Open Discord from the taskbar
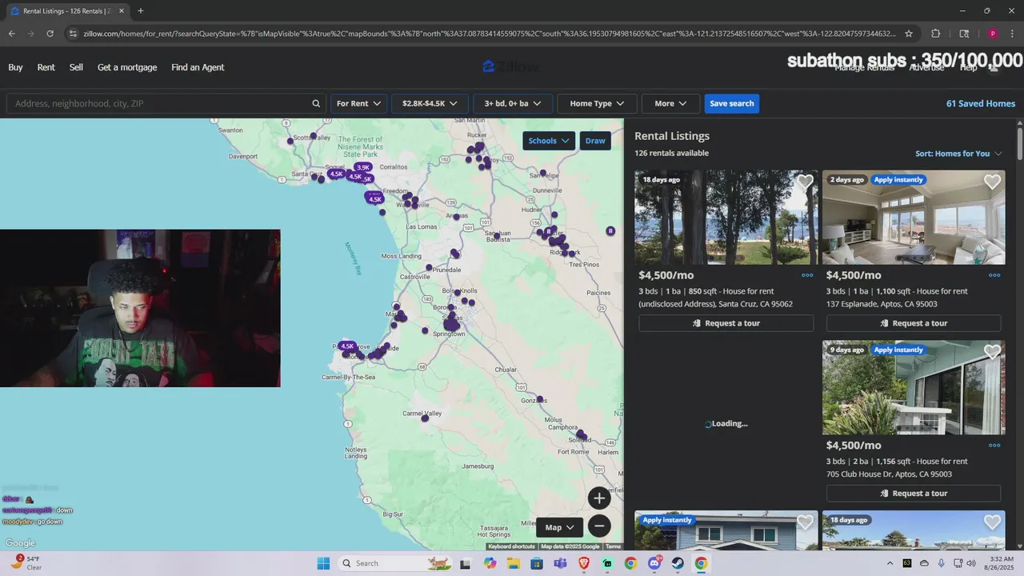Screen dimensions: 1024x576 654,563
